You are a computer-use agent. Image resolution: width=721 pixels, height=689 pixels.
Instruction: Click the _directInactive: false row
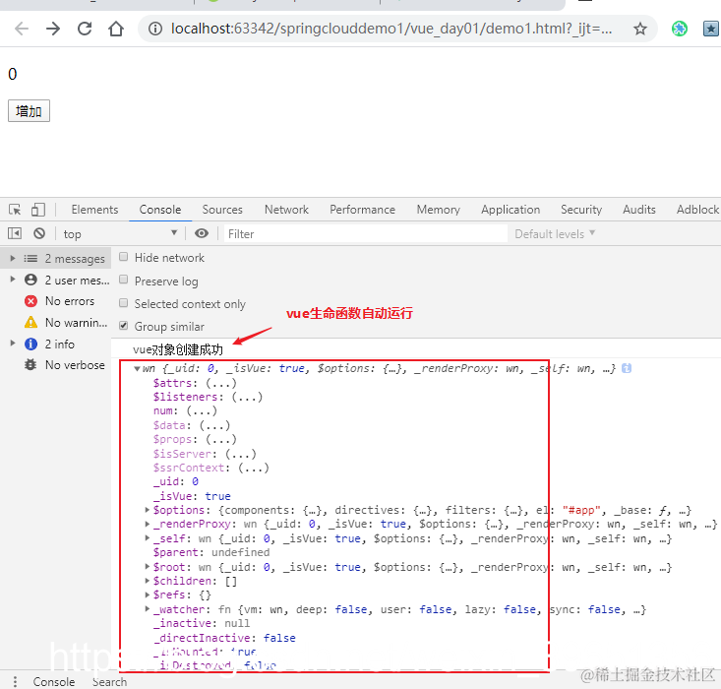coord(224,638)
